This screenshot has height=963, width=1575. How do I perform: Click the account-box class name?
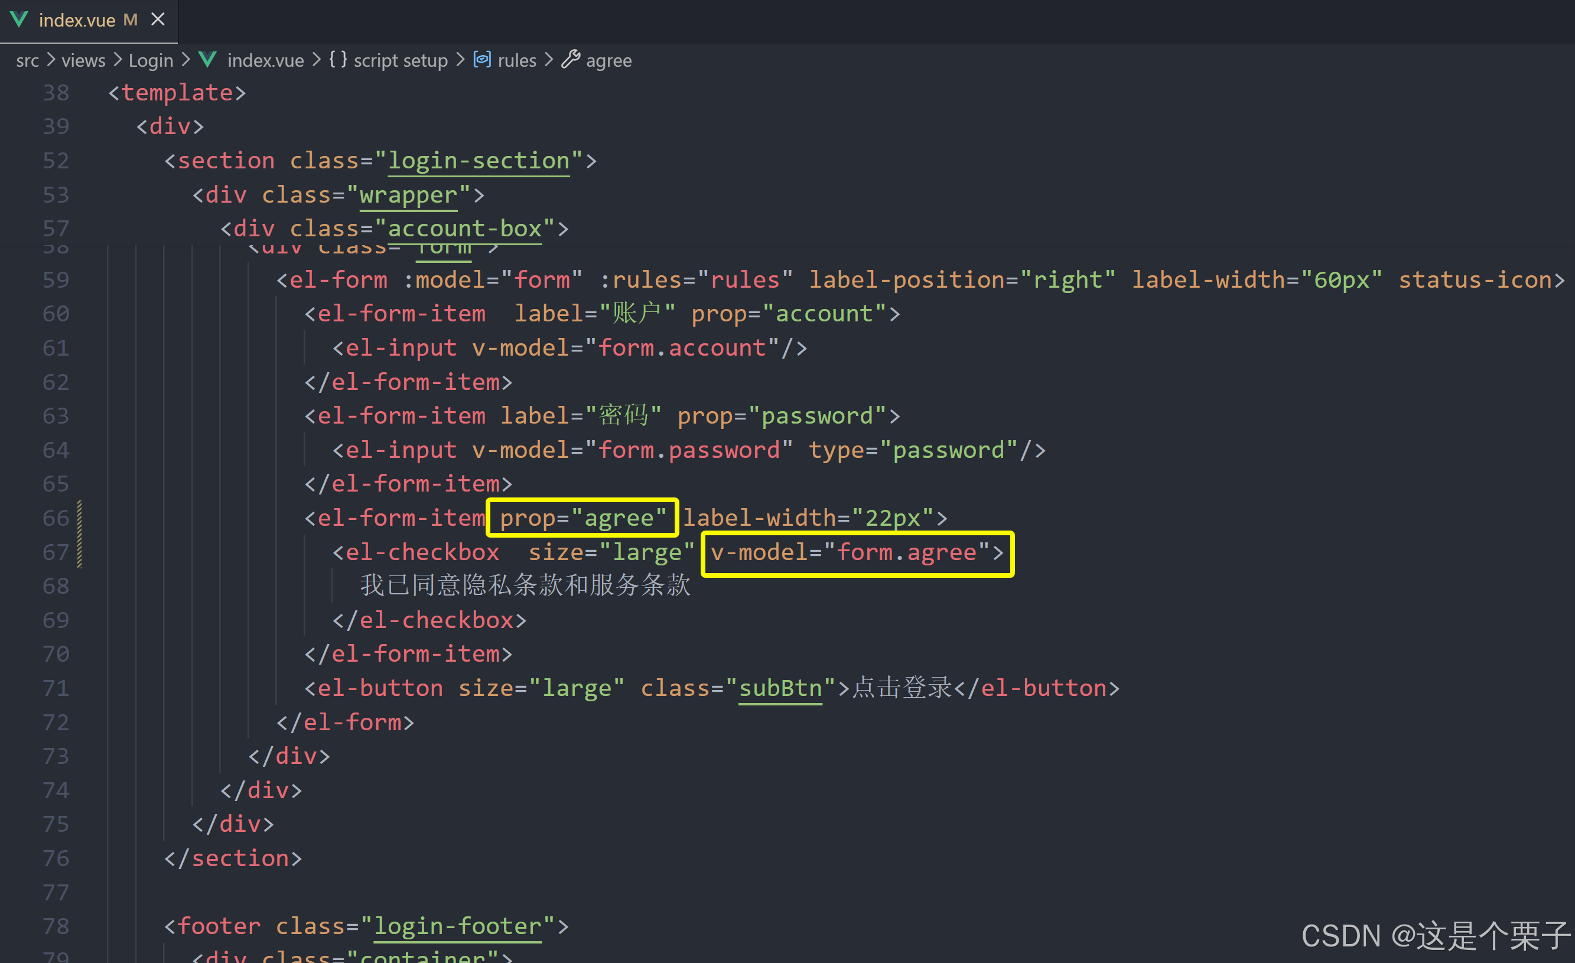pos(465,228)
